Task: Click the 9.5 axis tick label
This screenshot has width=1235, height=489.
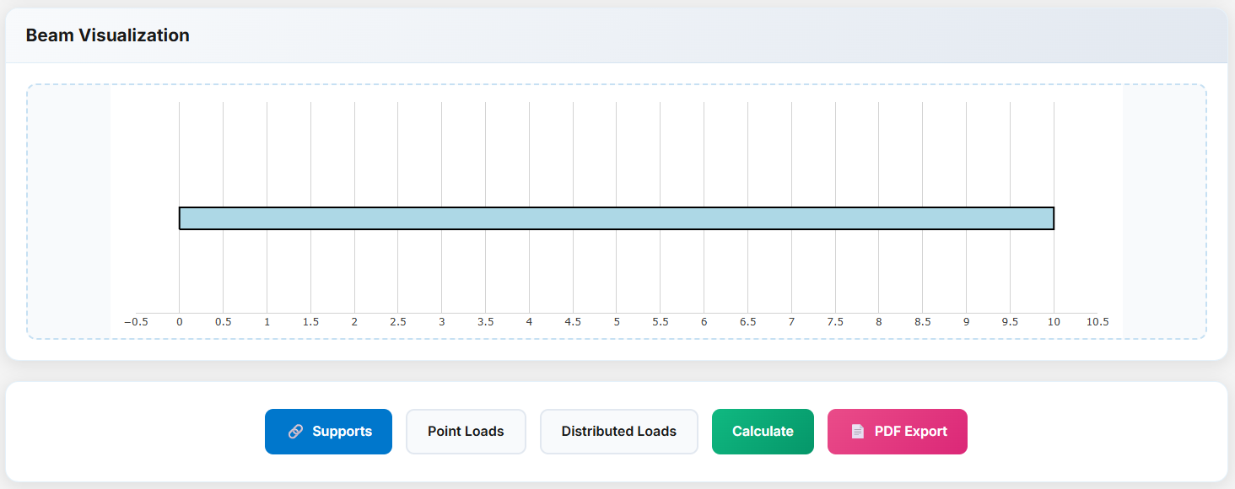Action: pos(1010,322)
